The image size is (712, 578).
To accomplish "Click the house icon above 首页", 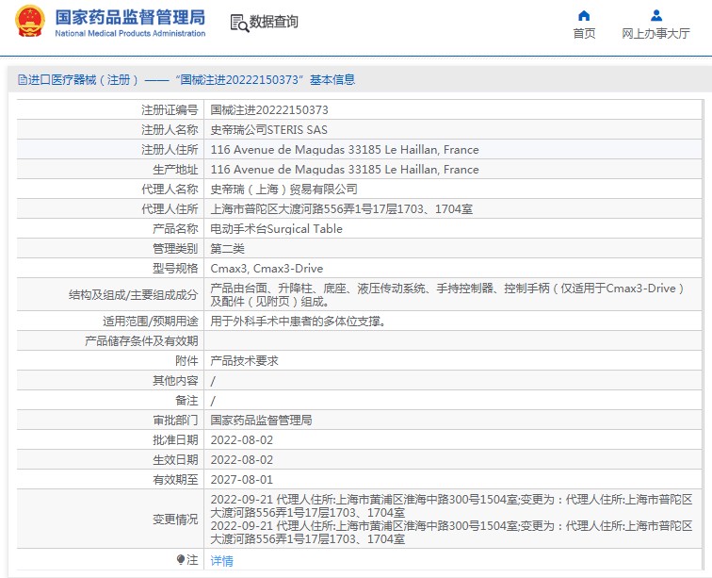I will point(584,15).
